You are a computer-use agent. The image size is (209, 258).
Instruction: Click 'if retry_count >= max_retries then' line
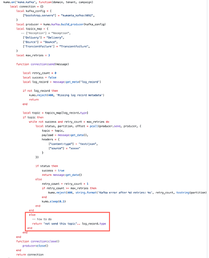[x=69, y=188]
